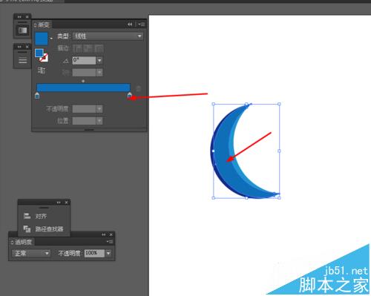Click the aspect ratio field in Gradient panel
This screenshot has width=371, height=296.
pos(84,73)
